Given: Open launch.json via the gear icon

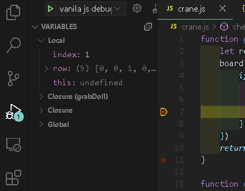Looking at the screenshot, I should tap(137, 8).
